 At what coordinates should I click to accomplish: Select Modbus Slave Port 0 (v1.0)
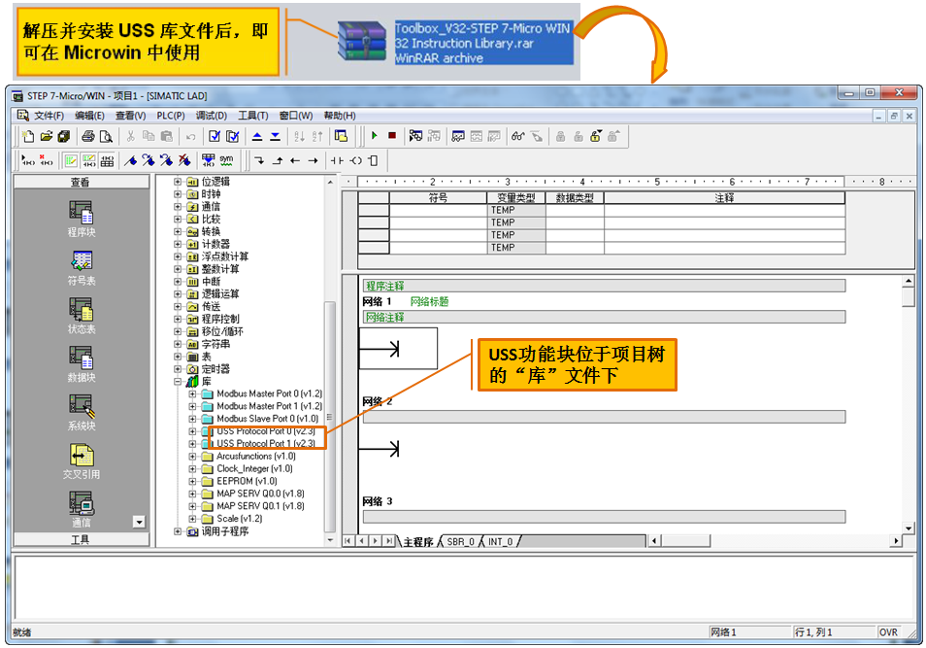(268, 419)
